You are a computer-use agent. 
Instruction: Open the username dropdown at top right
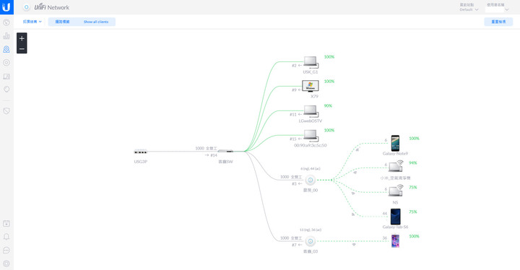tap(497, 9)
